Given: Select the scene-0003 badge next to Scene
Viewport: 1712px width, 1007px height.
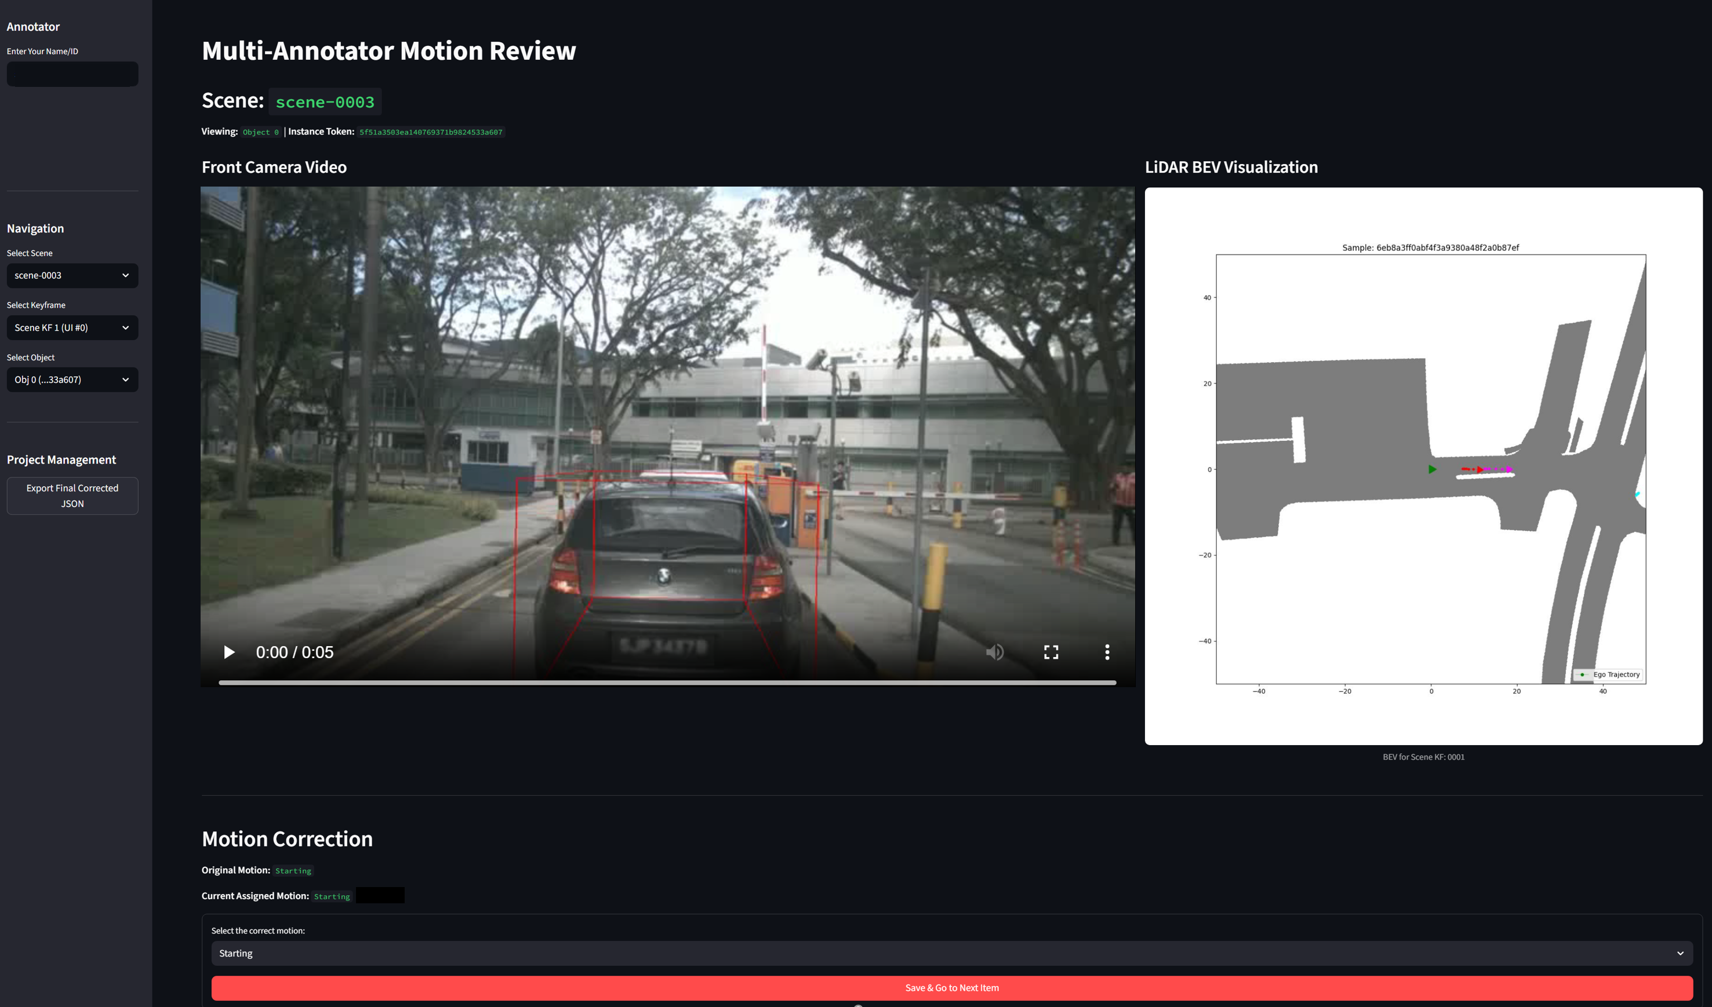Looking at the screenshot, I should (x=325, y=102).
